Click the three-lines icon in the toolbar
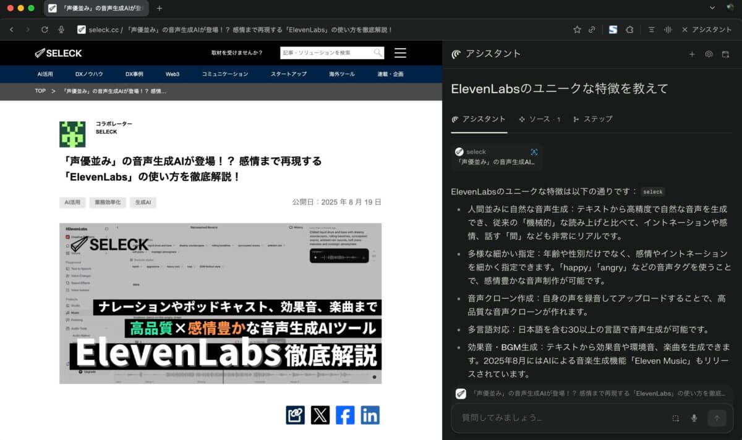 point(652,30)
